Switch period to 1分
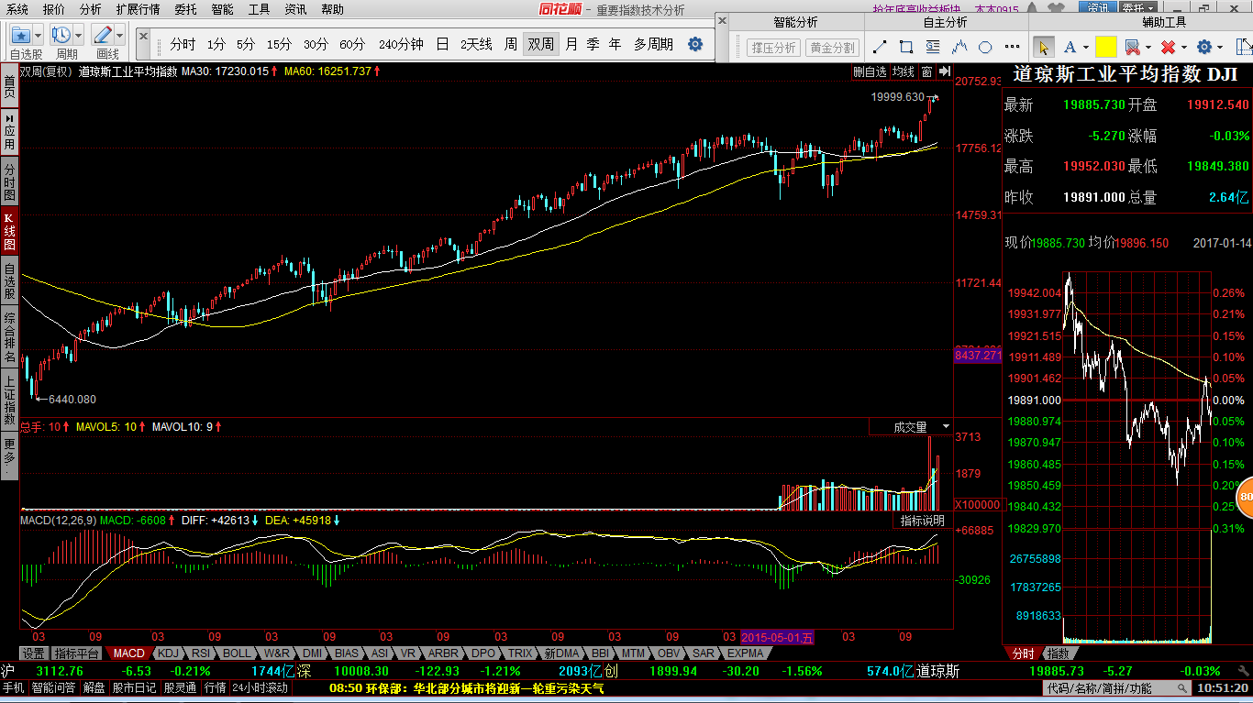The width and height of the screenshot is (1253, 703). tap(216, 44)
